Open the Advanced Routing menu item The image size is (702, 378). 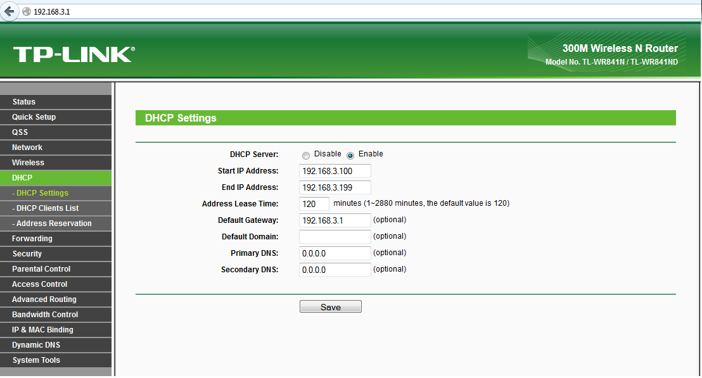56,299
